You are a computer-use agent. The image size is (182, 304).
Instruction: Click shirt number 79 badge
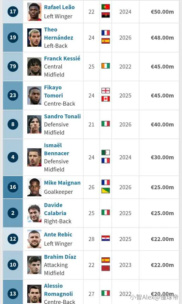13,66
